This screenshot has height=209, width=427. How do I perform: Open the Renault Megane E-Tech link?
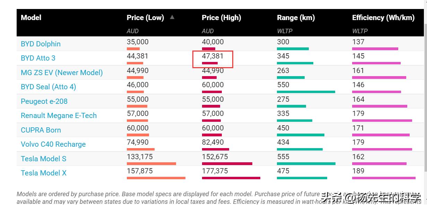coord(59,116)
